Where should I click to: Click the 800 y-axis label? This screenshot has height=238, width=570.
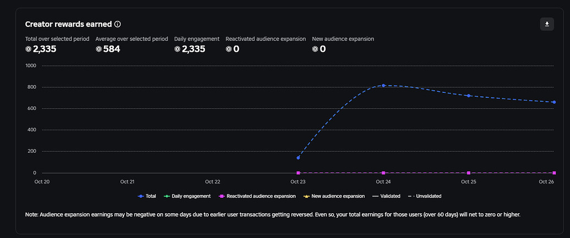[32, 87]
